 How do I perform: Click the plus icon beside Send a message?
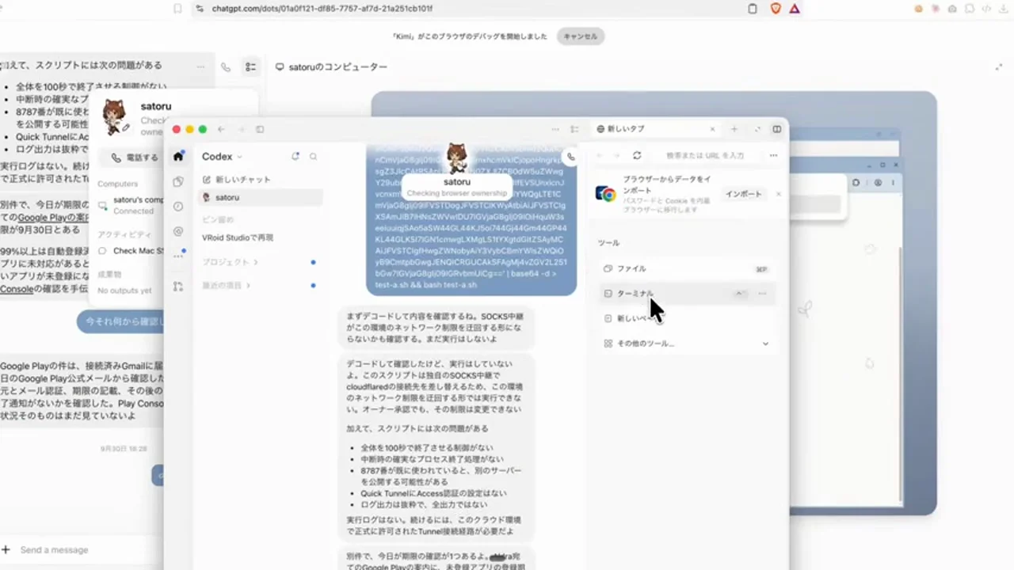[6, 549]
